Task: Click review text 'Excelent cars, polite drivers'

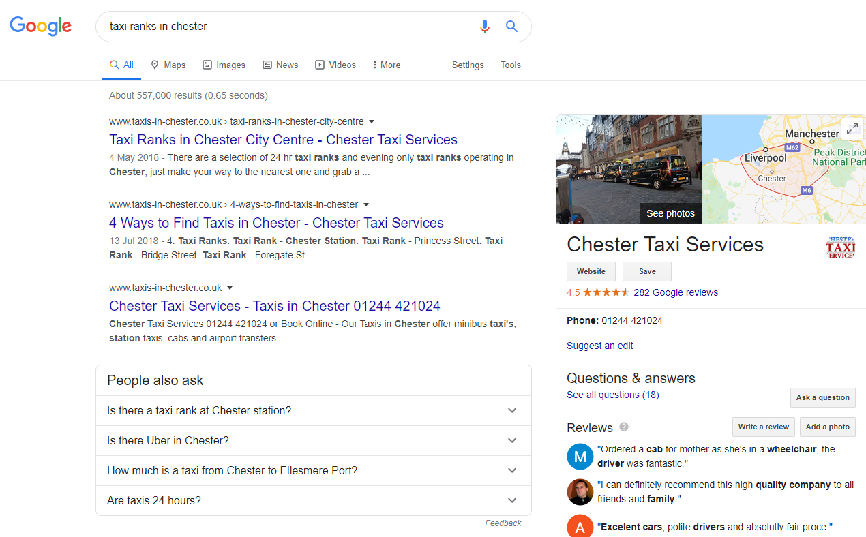Action: 715,527
